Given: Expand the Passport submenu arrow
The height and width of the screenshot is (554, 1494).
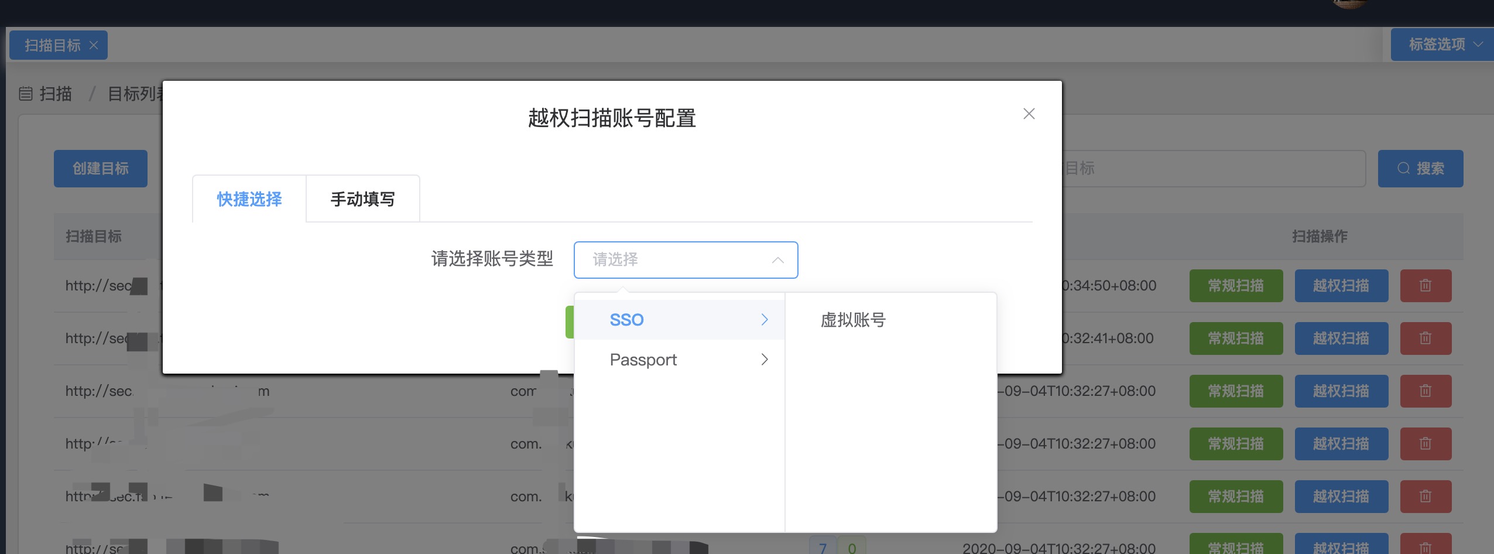Looking at the screenshot, I should [764, 360].
